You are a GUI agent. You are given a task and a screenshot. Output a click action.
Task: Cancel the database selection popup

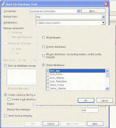point(105,100)
